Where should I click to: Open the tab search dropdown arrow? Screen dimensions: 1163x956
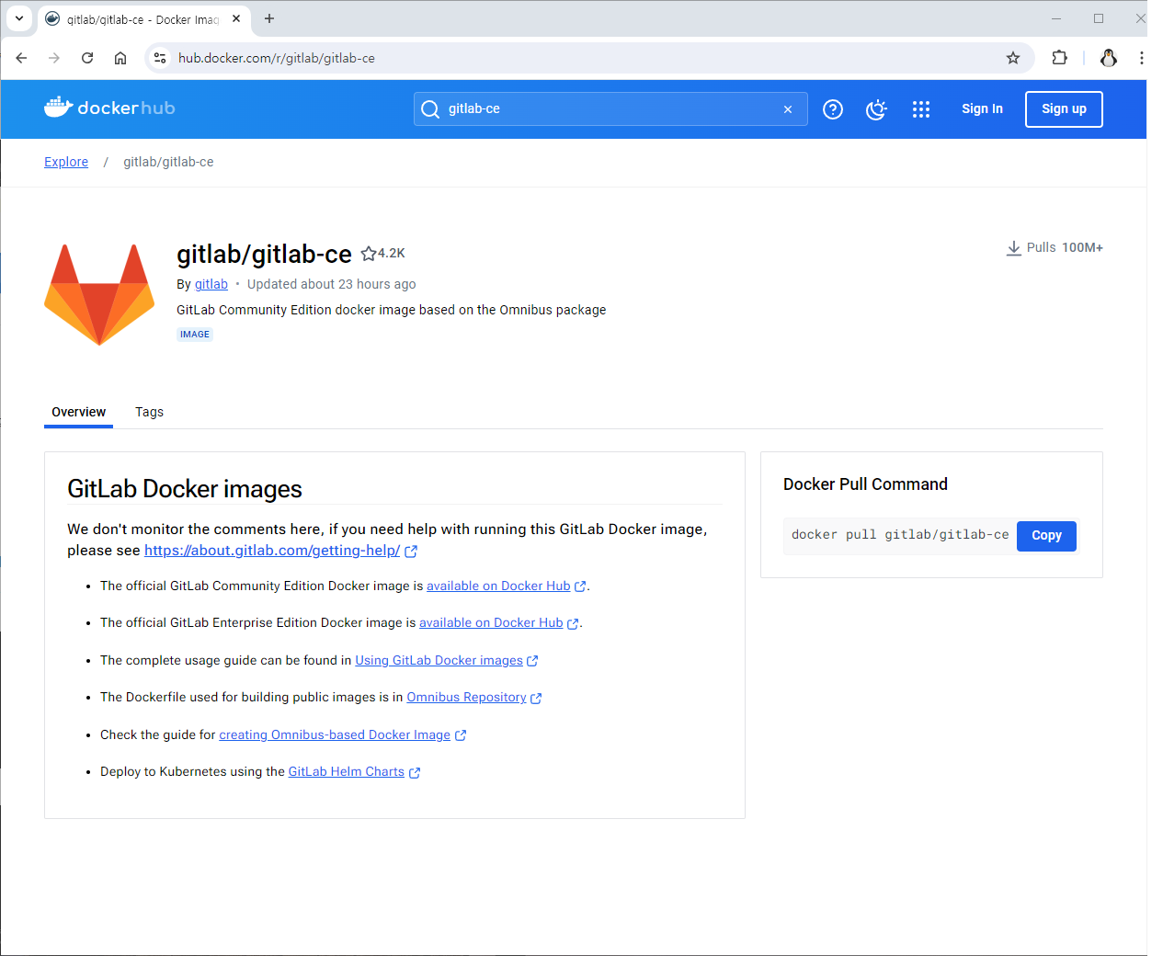pos(19,18)
